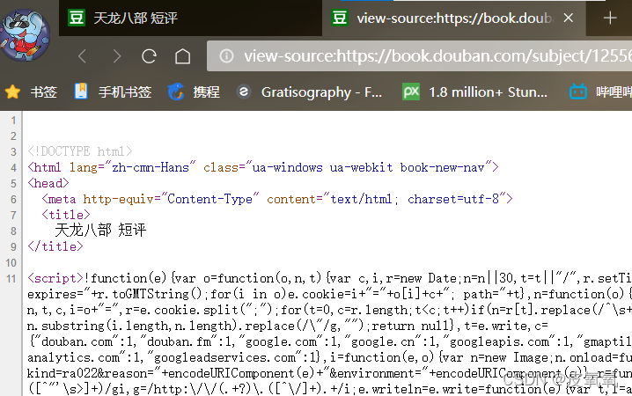
Task: Open the 书签 bookmarks folder
Action: pyautogui.click(x=43, y=92)
